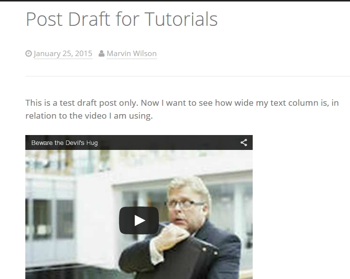Click the horizontal divider below post meta
The image size is (350, 279).
(x=188, y=76)
